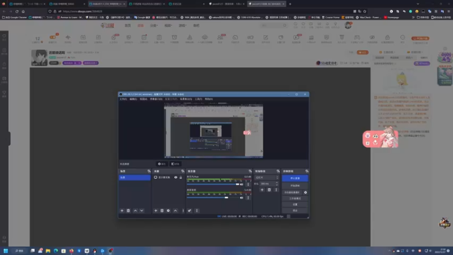Open Firefox from the taskbar
The width and height of the screenshot is (453, 255).
pyautogui.click(x=71, y=250)
